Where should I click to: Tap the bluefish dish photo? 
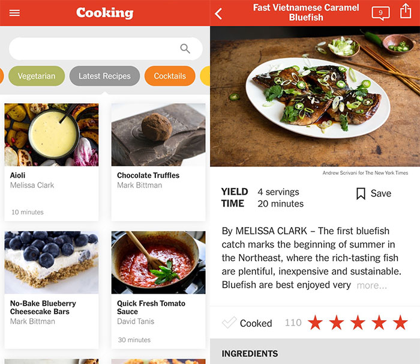pos(315,96)
